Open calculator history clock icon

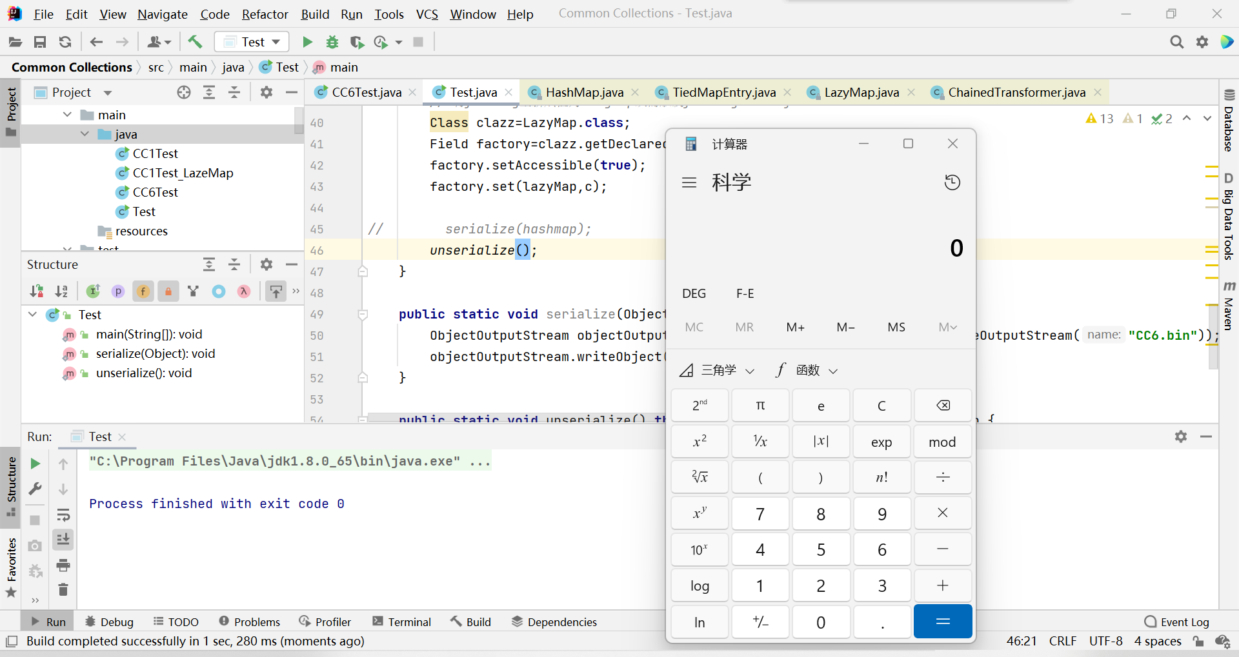click(952, 182)
